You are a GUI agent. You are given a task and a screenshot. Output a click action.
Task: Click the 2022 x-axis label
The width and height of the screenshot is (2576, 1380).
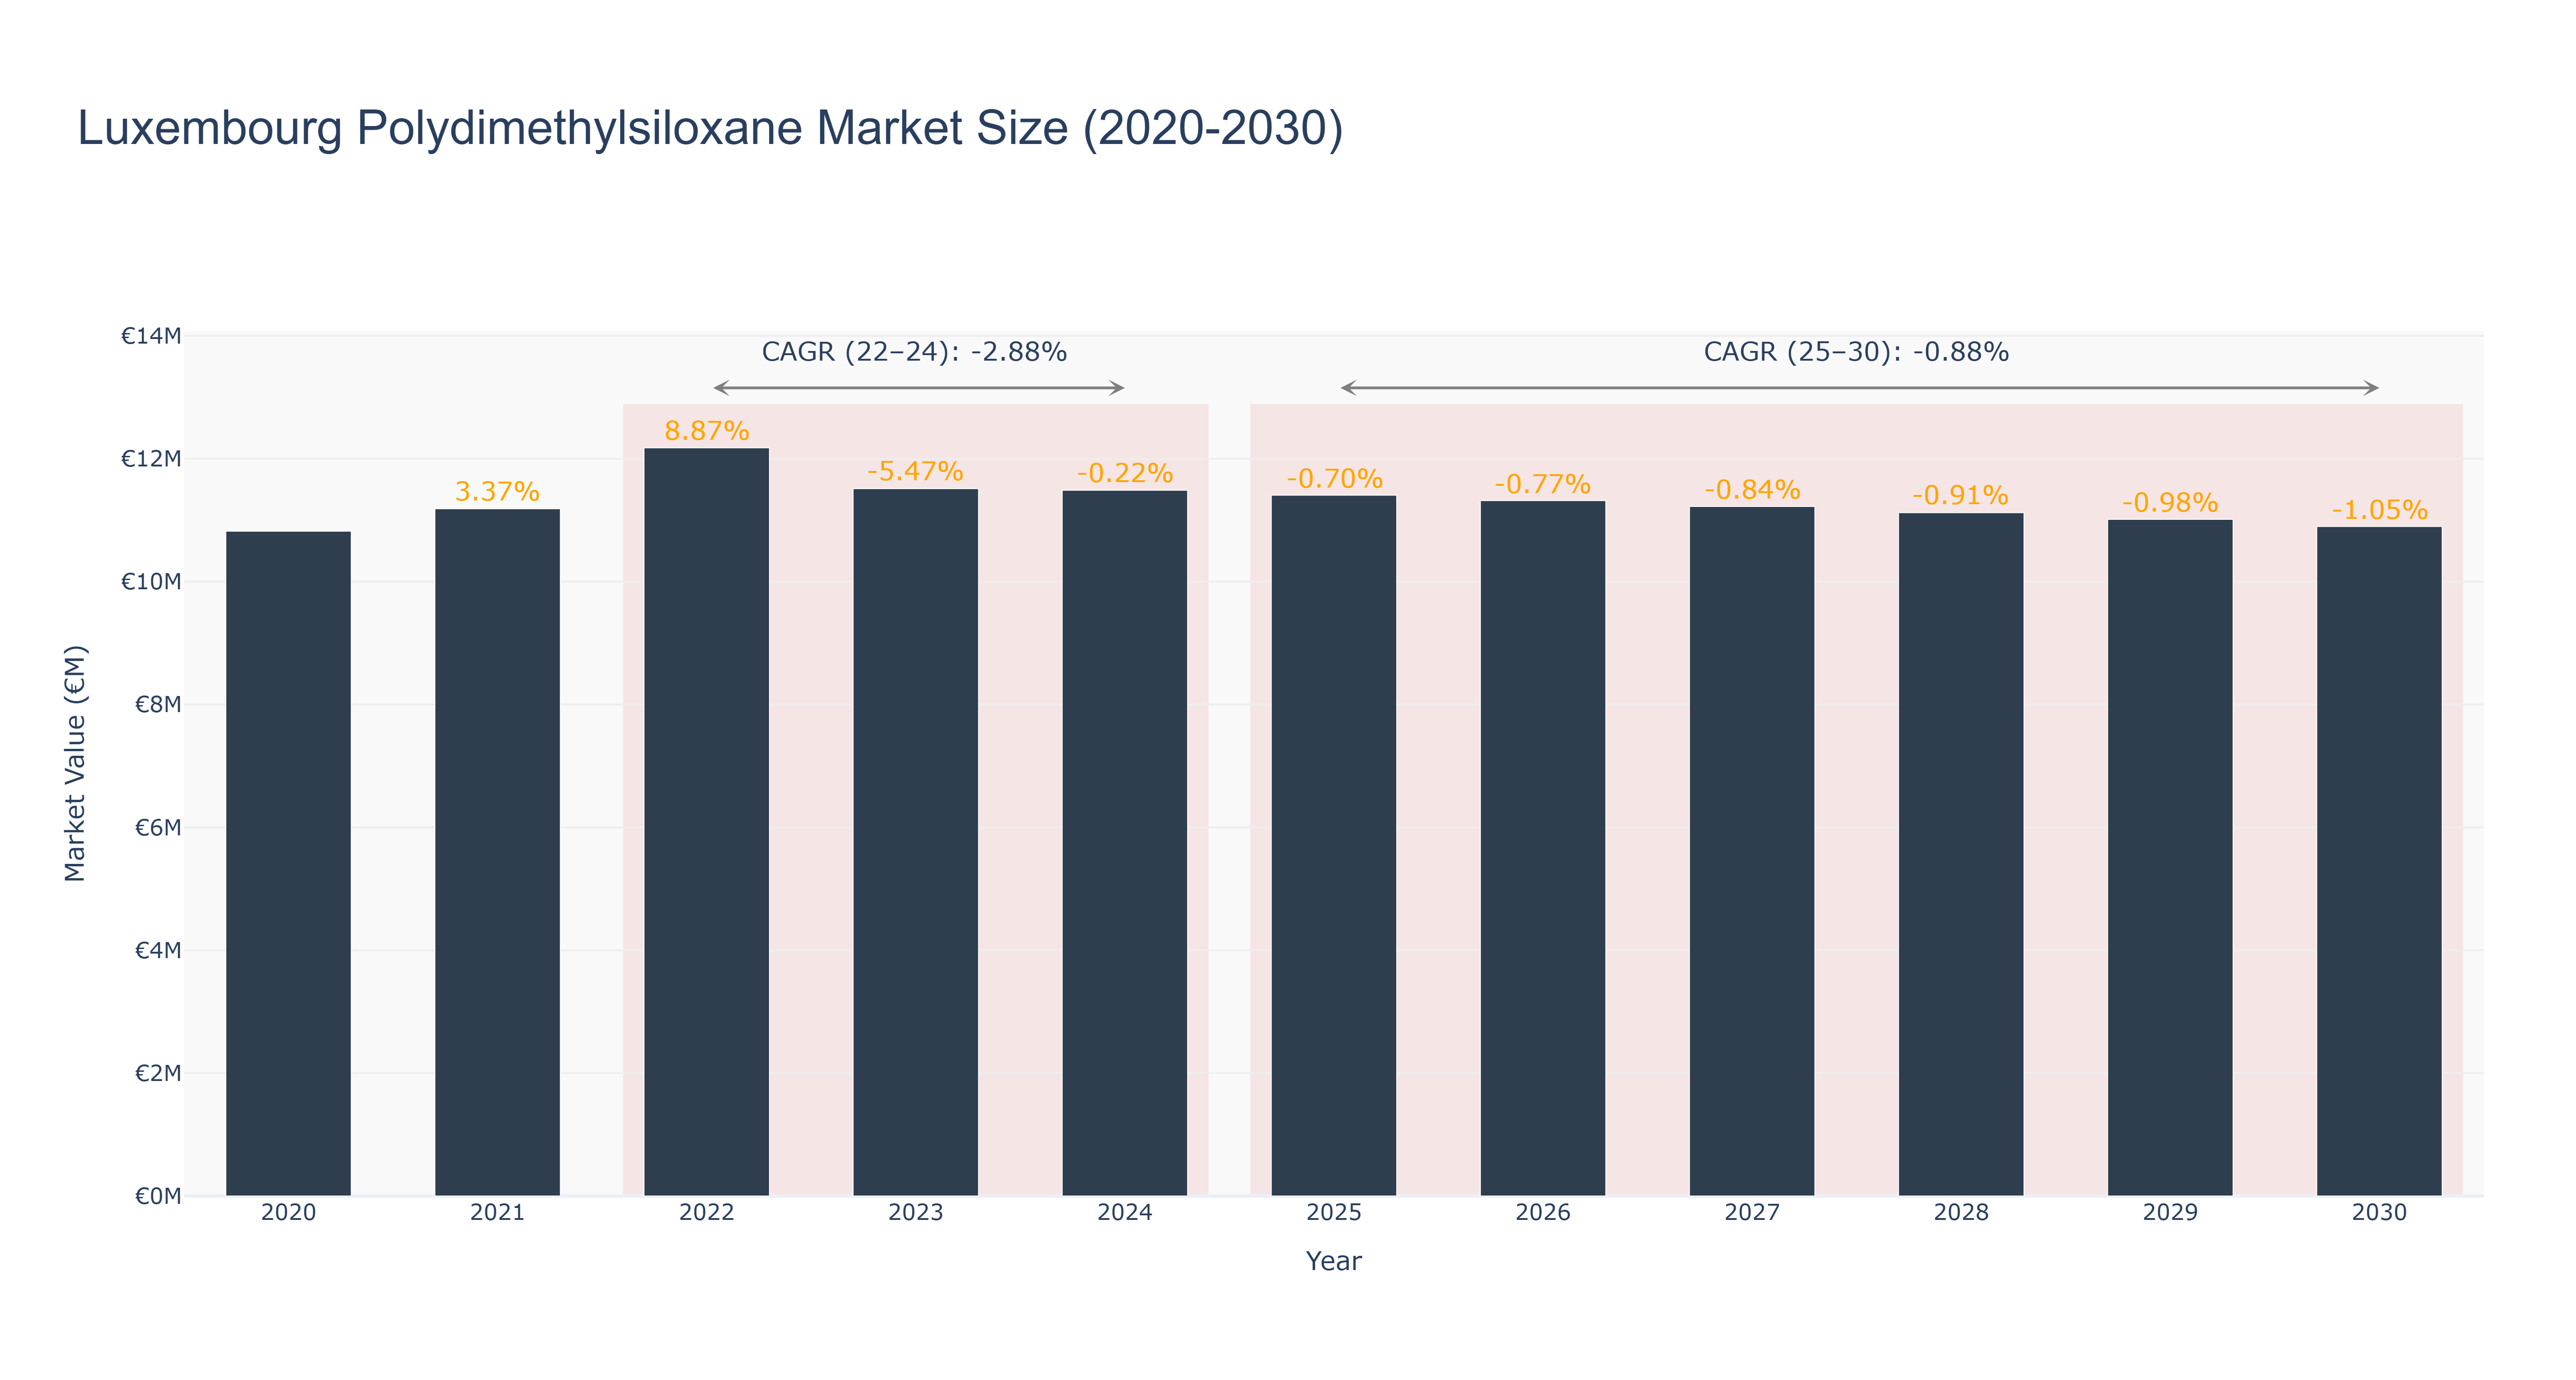pyautogui.click(x=706, y=1213)
